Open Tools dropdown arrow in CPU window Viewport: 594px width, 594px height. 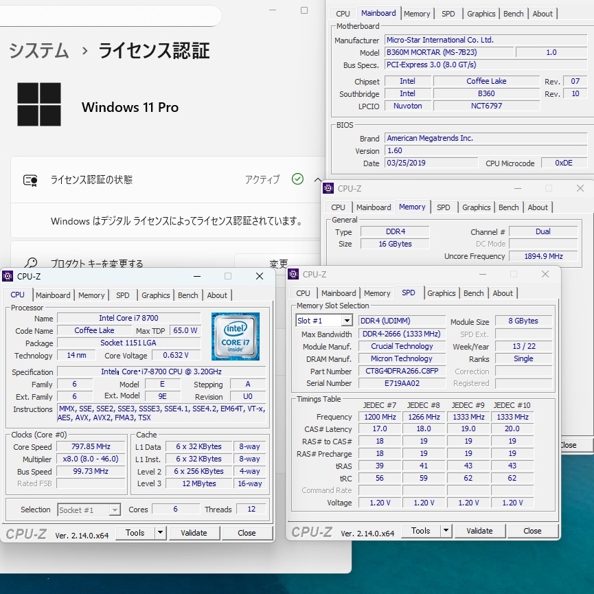pyautogui.click(x=160, y=533)
